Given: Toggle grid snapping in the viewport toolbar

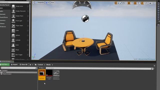Looking at the screenshot, I should (x=129, y=3).
